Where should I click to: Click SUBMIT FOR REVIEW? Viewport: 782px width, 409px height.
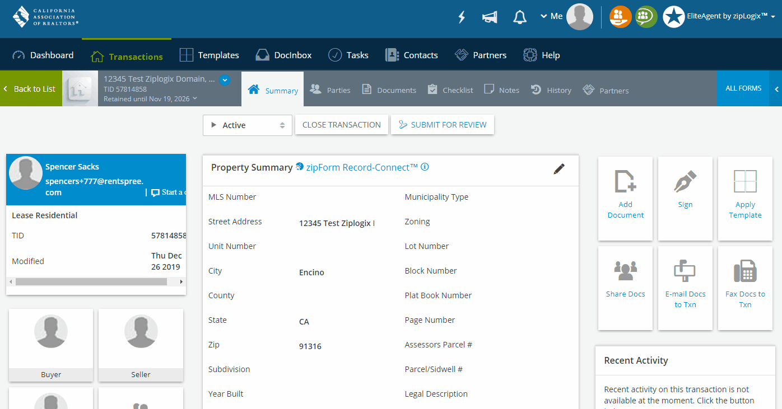[x=443, y=125]
